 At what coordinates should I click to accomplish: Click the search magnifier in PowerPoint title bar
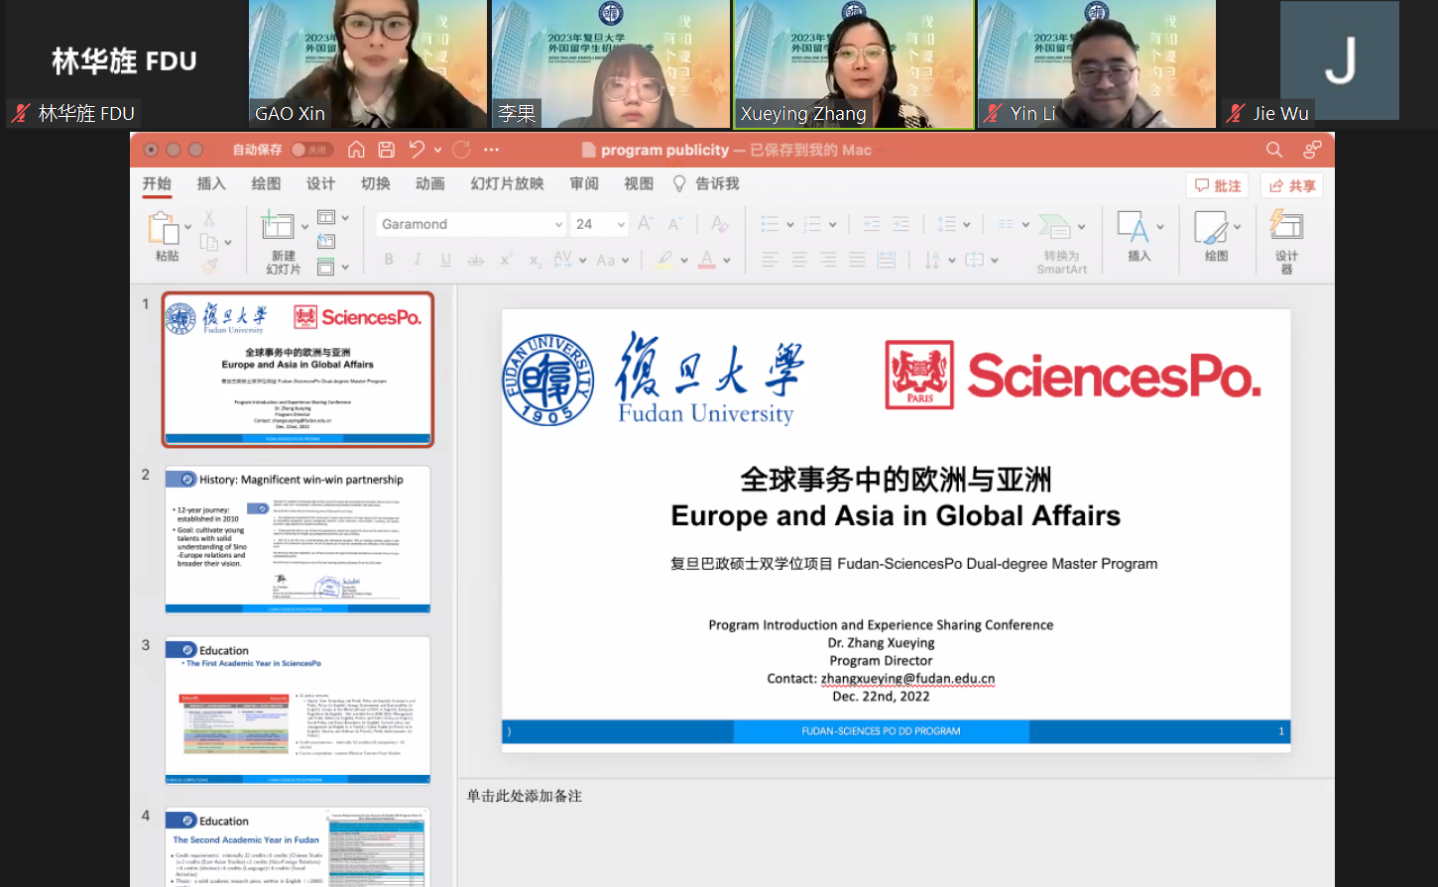point(1274,150)
